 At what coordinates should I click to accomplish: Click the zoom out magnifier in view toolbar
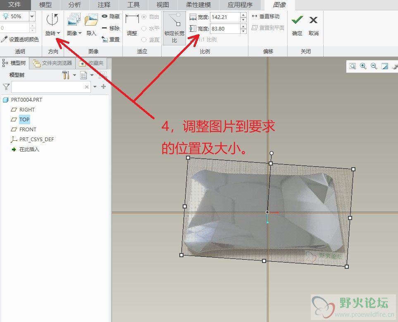point(374,66)
